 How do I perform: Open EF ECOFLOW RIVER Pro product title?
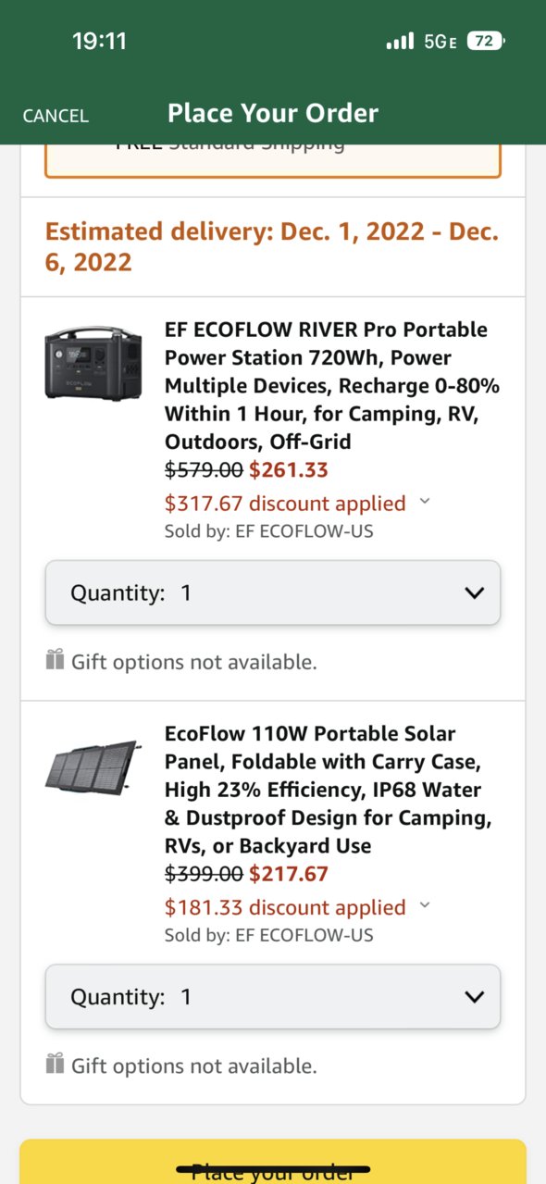(x=332, y=386)
